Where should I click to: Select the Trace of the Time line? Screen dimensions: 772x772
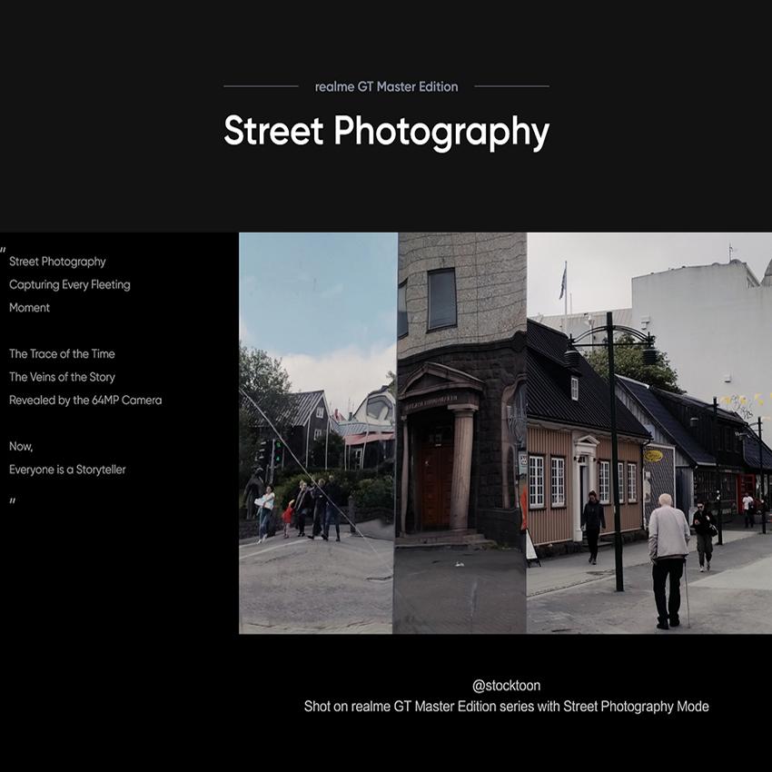point(62,354)
